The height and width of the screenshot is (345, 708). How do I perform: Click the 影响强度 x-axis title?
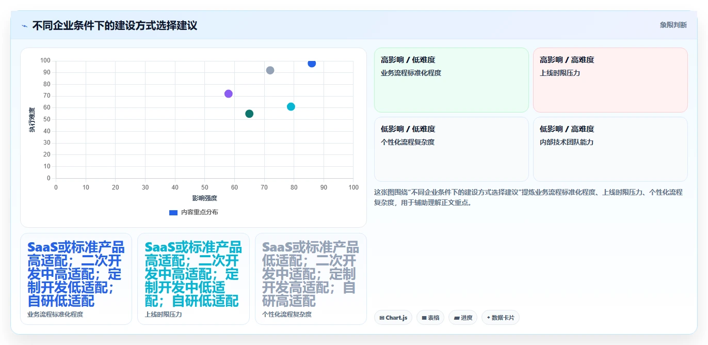pyautogui.click(x=204, y=198)
